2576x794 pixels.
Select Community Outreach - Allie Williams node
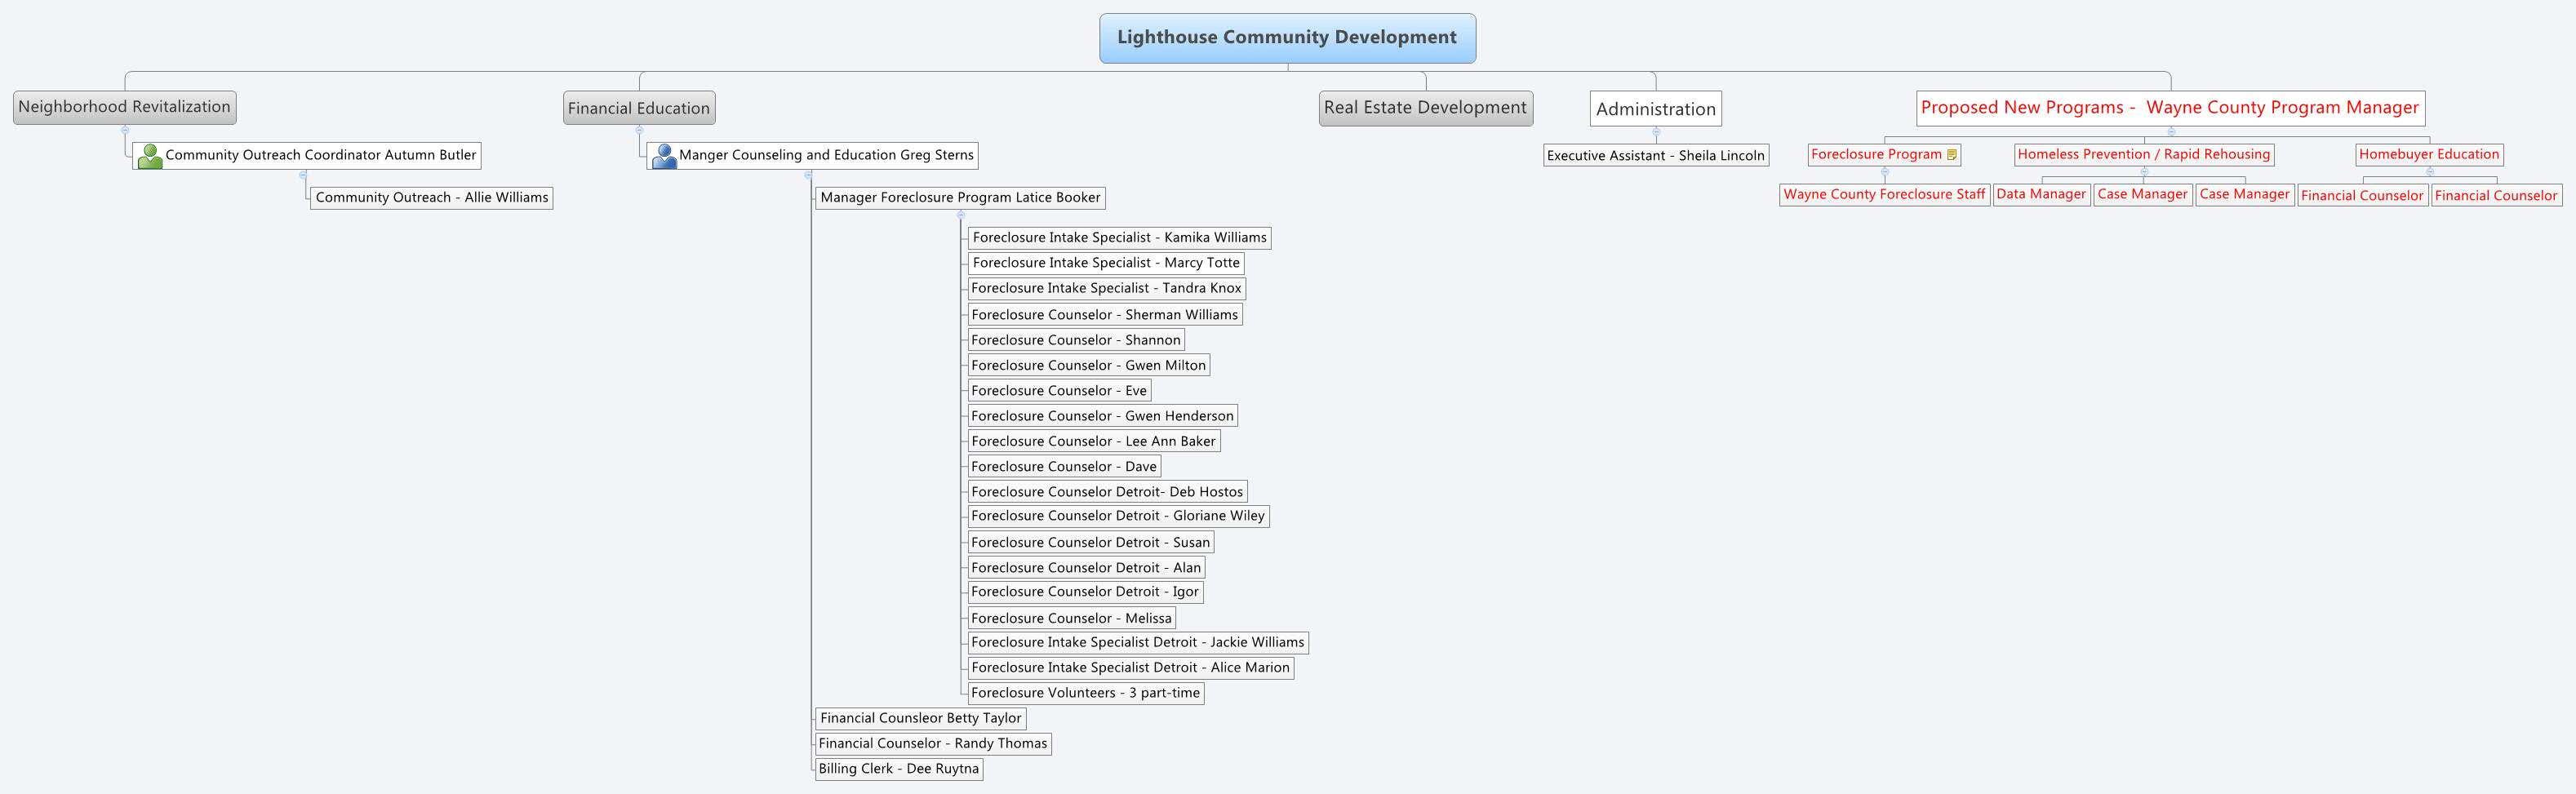432,198
